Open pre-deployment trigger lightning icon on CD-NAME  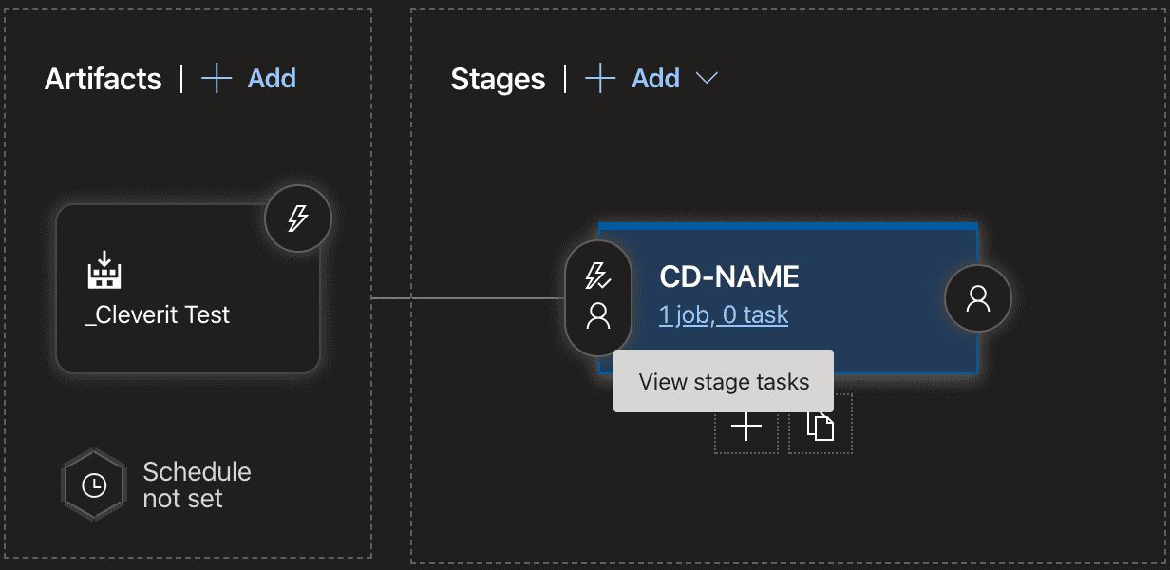[597, 276]
